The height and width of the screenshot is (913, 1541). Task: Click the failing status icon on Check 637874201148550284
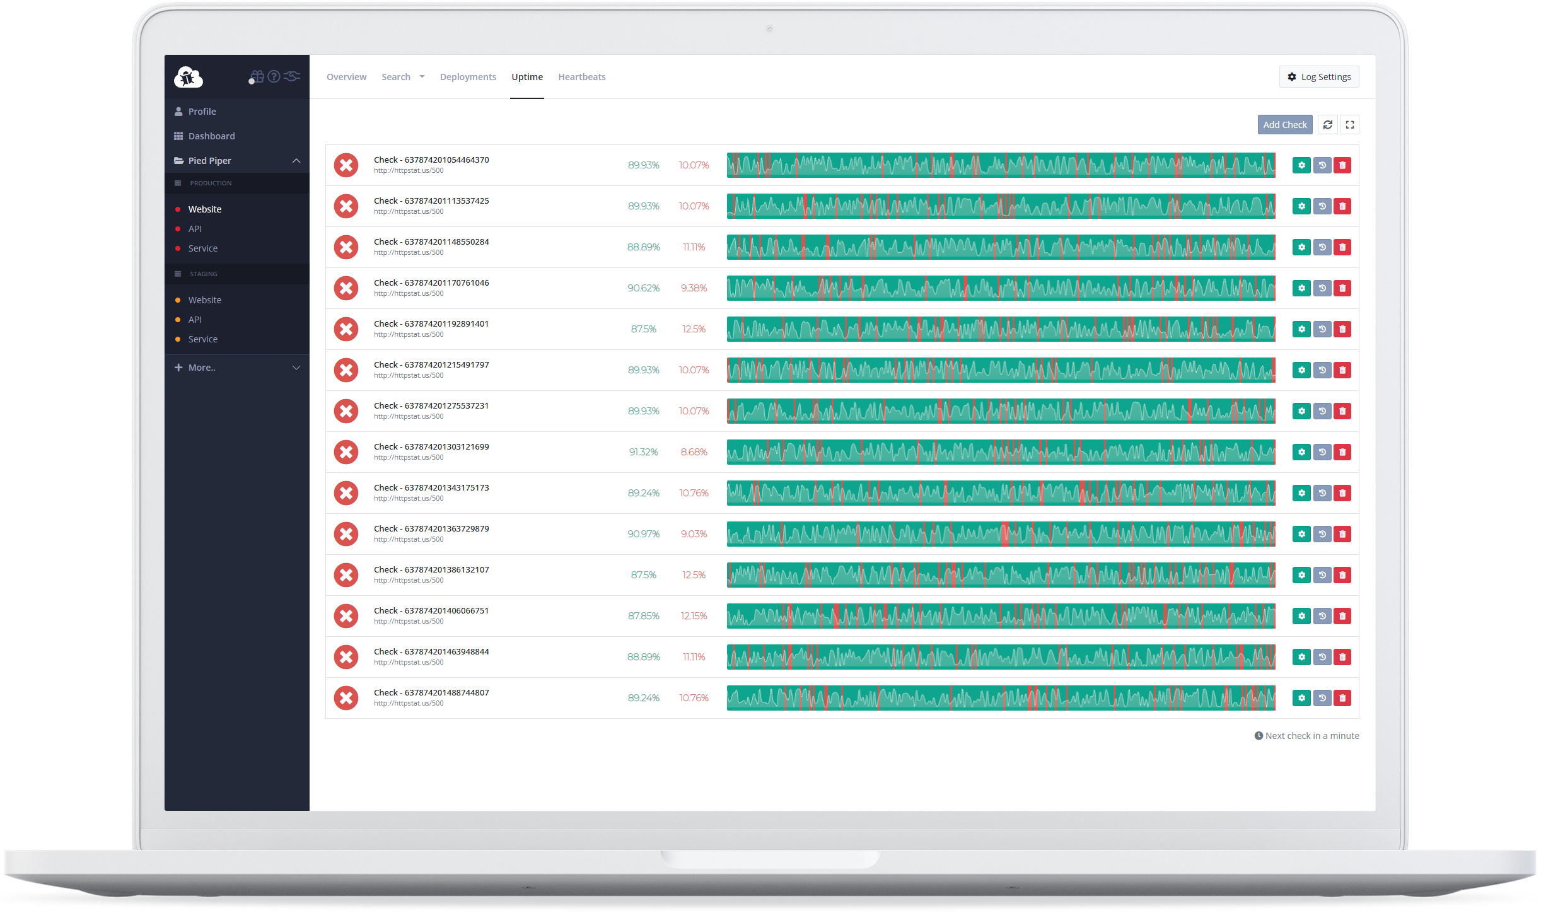[346, 247]
